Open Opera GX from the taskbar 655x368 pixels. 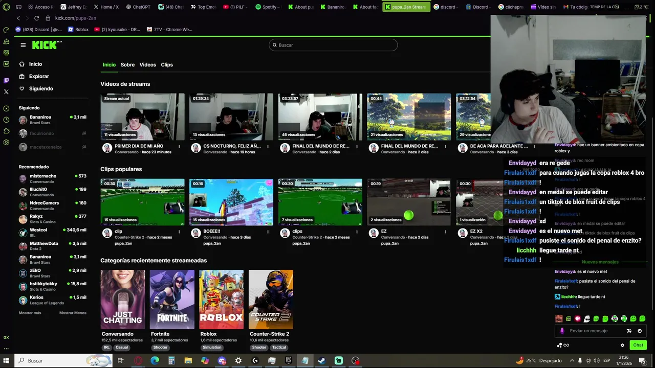coord(138,360)
